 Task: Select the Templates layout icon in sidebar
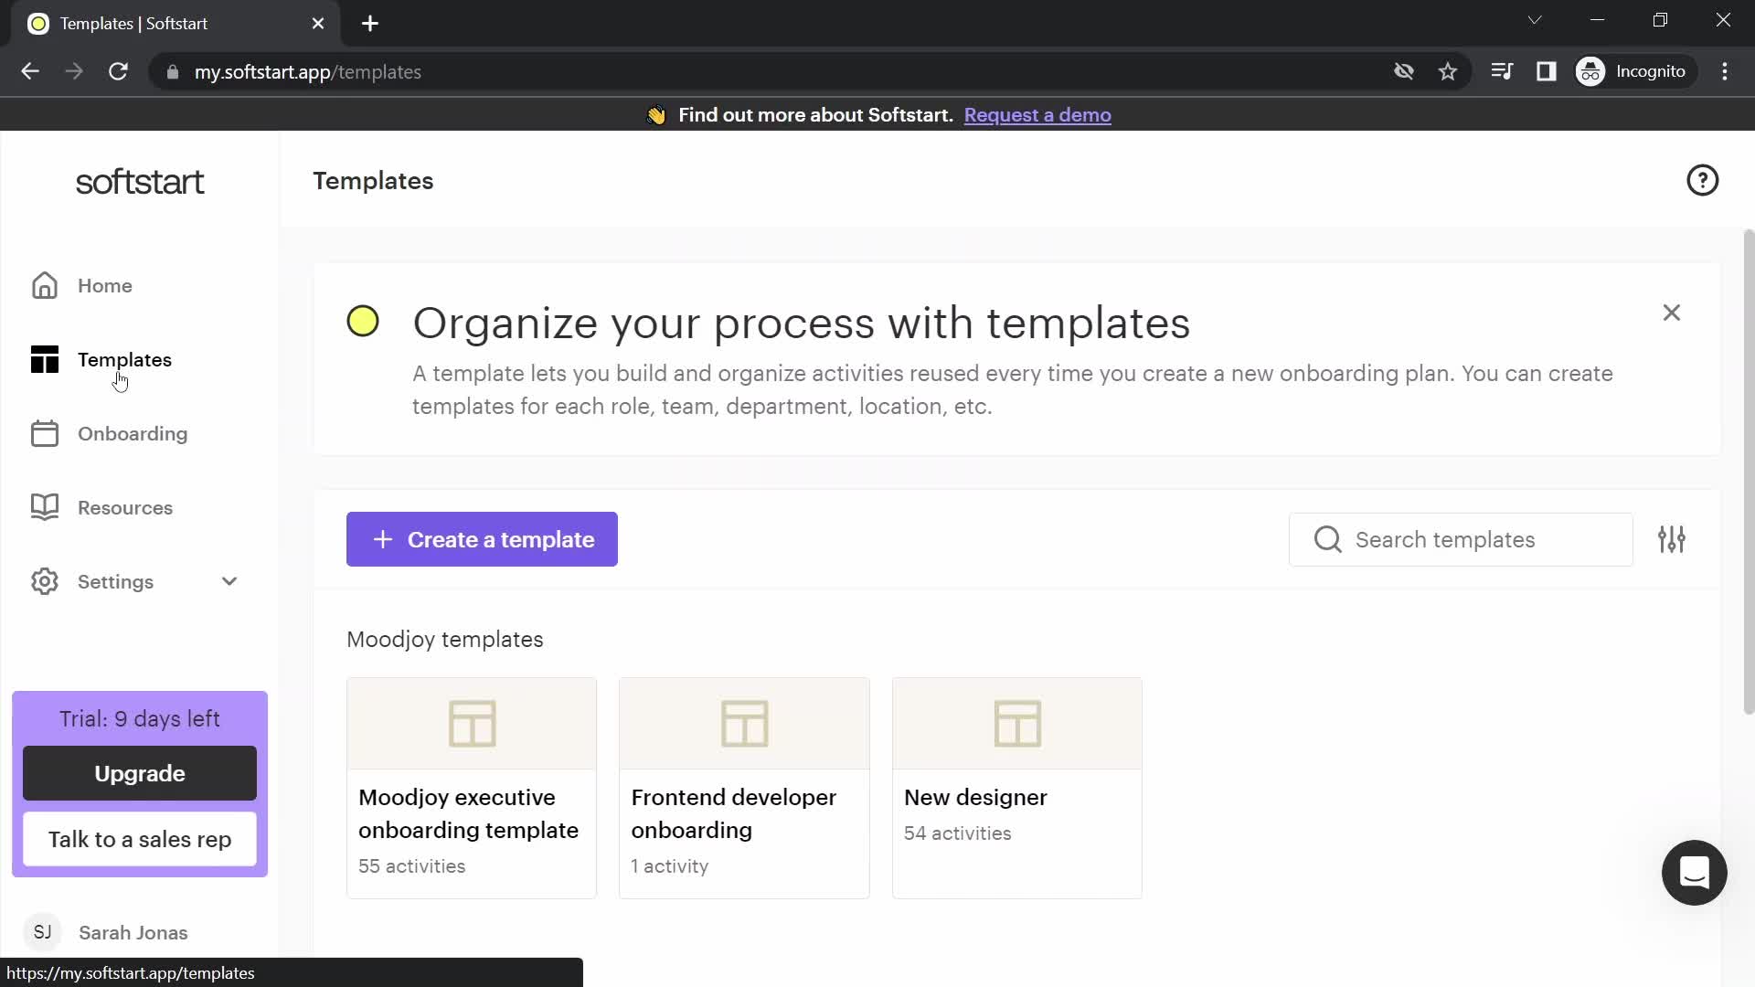44,360
